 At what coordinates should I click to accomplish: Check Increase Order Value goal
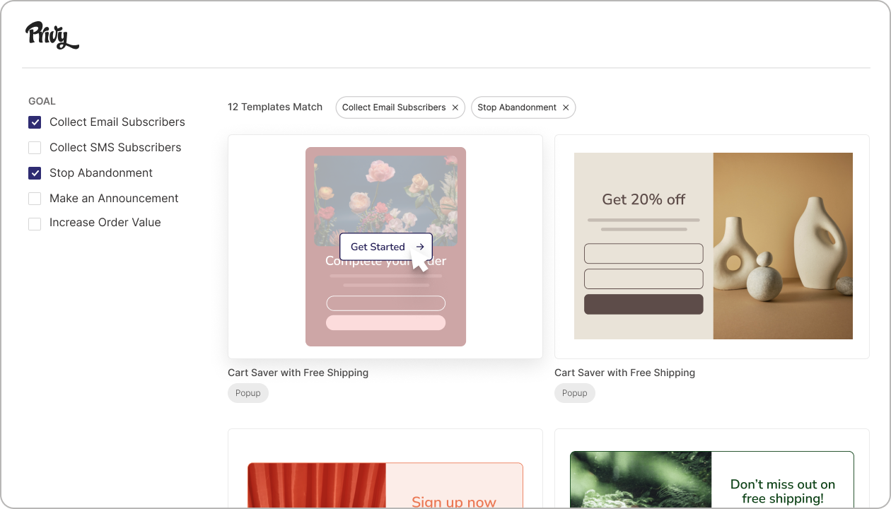(x=35, y=224)
